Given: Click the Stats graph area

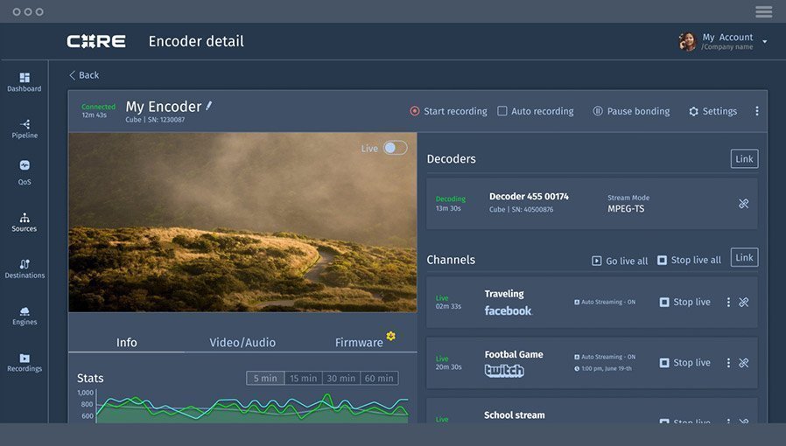Looking at the screenshot, I should tap(252, 408).
